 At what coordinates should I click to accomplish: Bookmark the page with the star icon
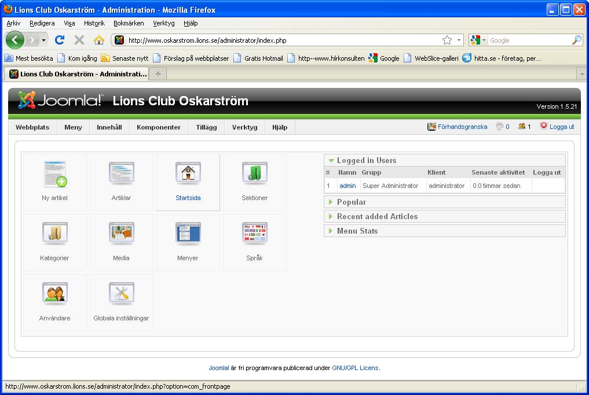447,40
